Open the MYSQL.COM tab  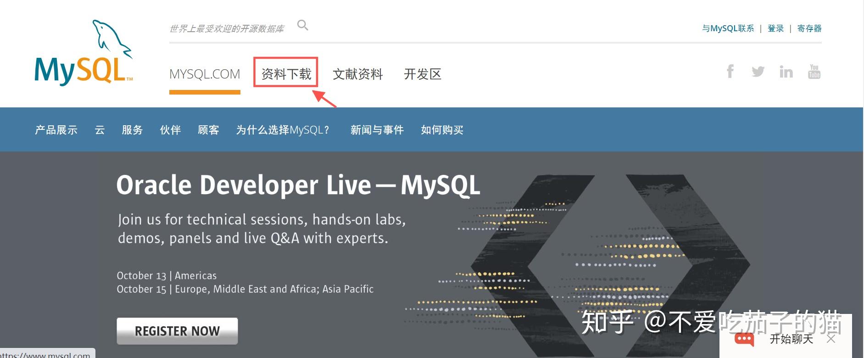point(205,74)
